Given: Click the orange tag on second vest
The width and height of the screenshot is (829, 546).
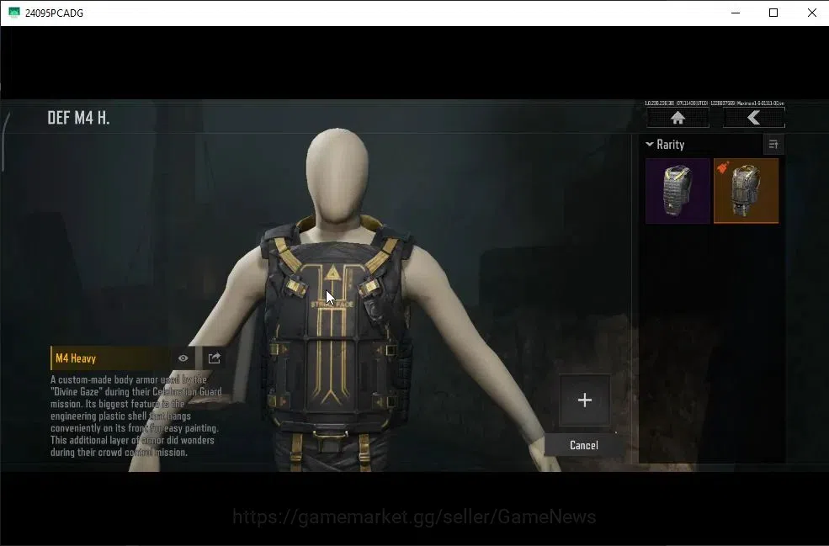Looking at the screenshot, I should point(723,167).
